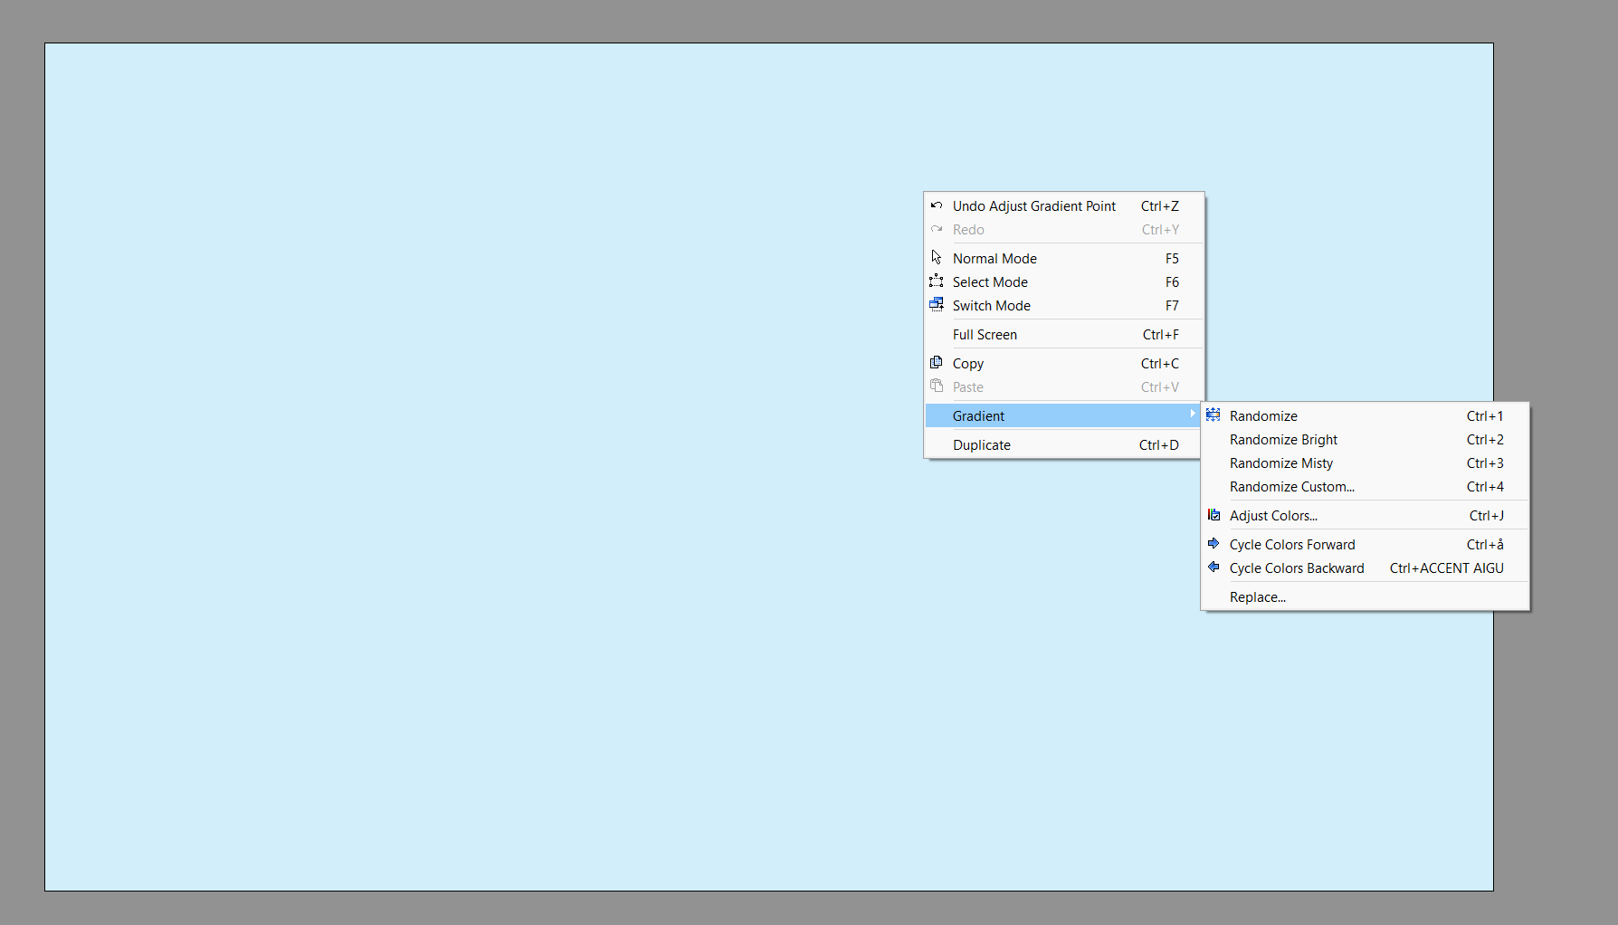
Task: Click the Gradient menu entry label
Action: (978, 416)
